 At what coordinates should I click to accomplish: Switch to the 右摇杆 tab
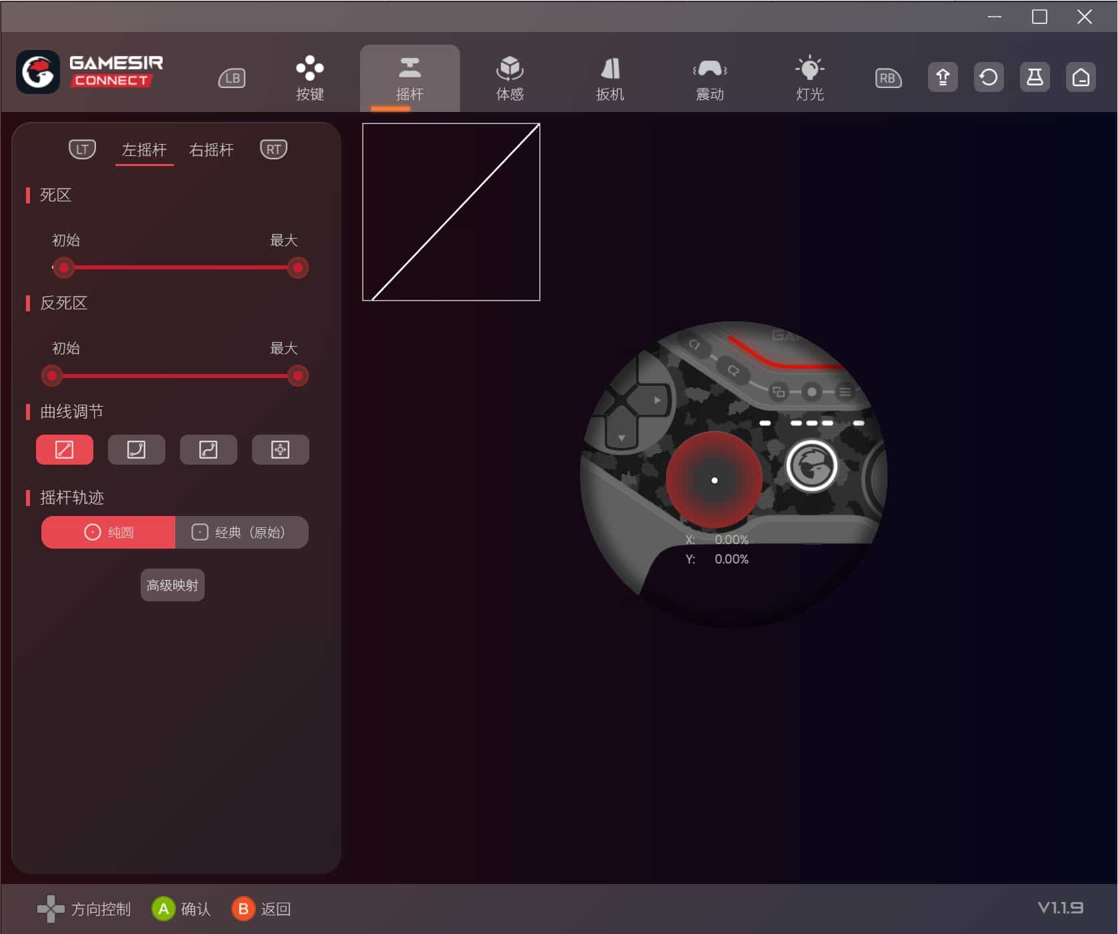coord(211,150)
